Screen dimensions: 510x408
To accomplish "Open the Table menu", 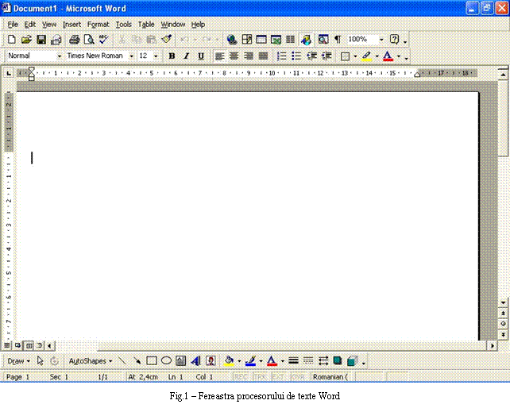I will pos(146,25).
